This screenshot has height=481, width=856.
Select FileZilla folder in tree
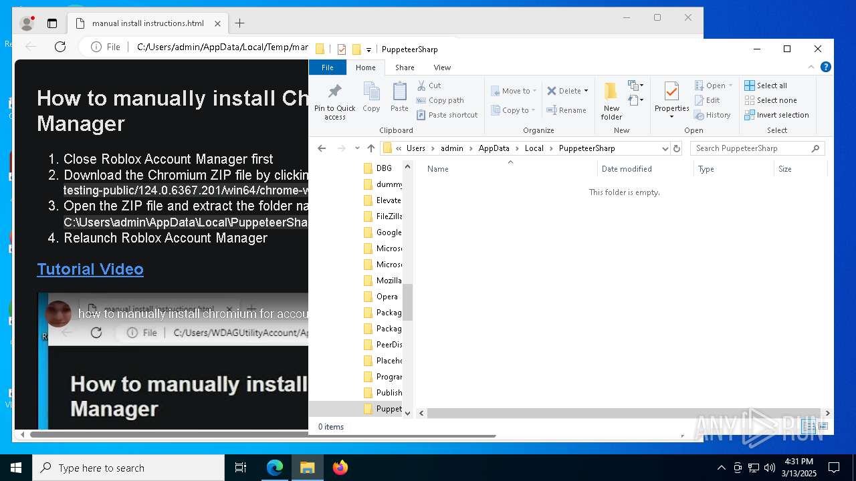point(384,216)
